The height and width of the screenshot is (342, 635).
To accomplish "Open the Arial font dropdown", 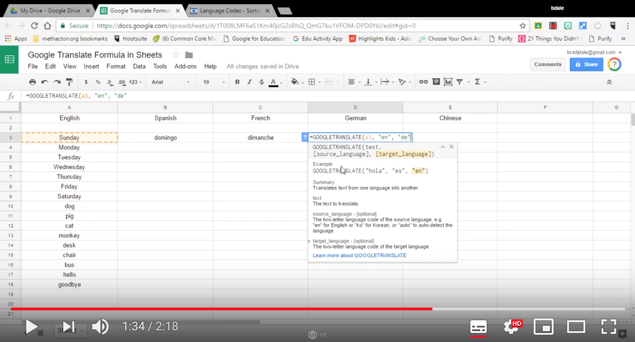I will tap(171, 82).
